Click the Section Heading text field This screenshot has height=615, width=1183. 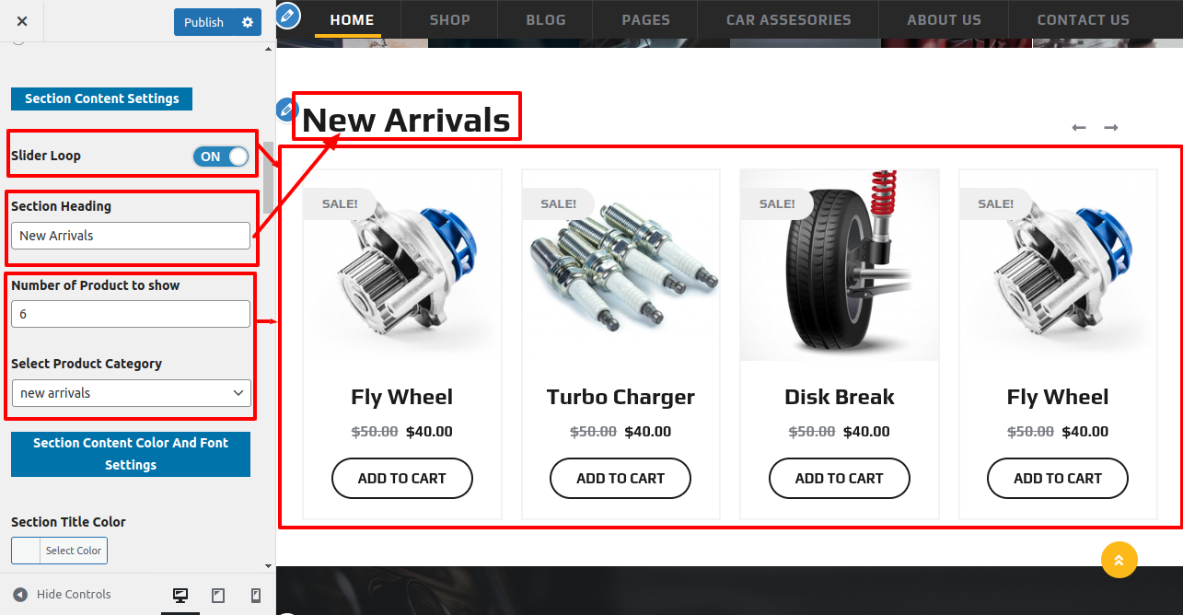[x=131, y=236]
